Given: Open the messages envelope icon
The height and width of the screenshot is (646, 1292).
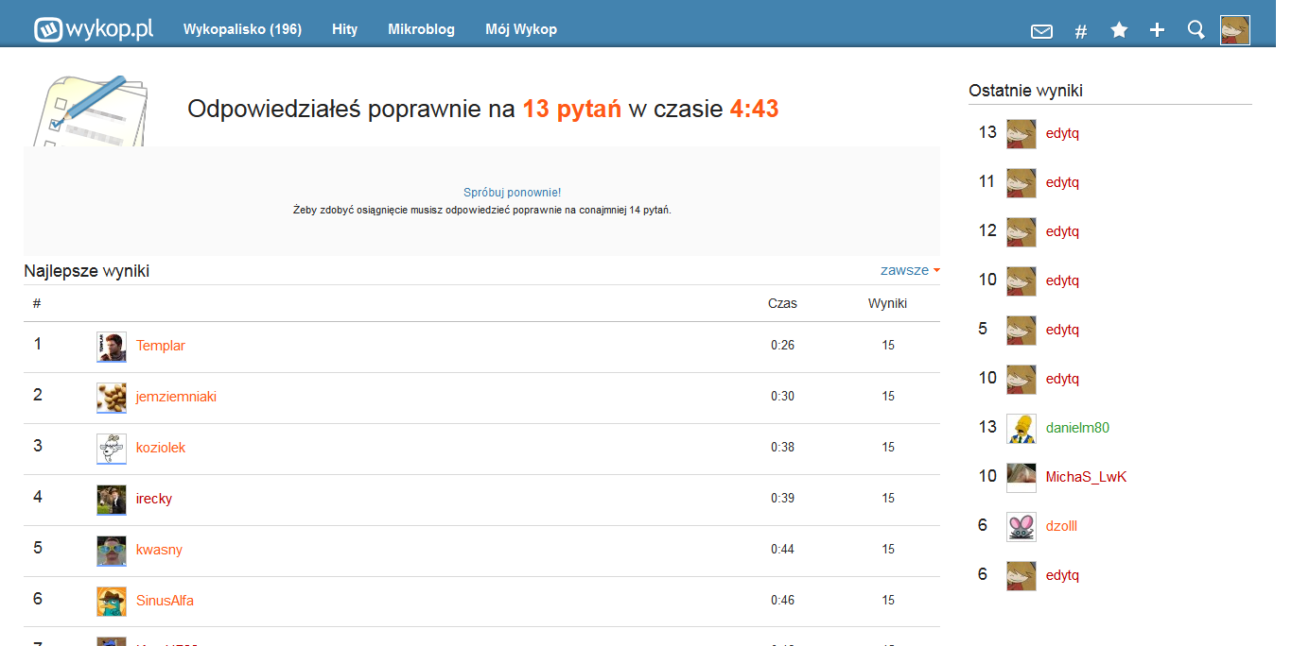Looking at the screenshot, I should [1041, 31].
